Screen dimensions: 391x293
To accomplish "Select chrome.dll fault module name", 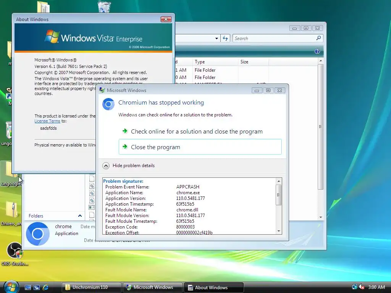I will coord(187,210).
